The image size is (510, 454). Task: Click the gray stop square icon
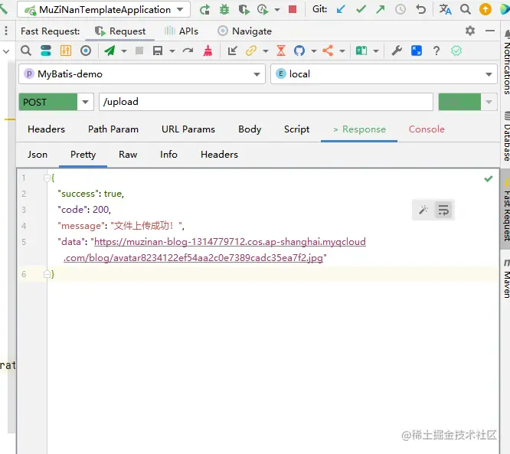pos(139,51)
